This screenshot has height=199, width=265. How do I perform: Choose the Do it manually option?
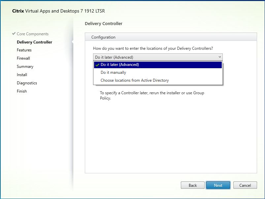pyautogui.click(x=114, y=72)
